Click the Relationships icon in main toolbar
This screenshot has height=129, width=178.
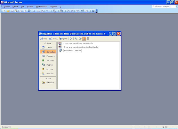click(82, 11)
